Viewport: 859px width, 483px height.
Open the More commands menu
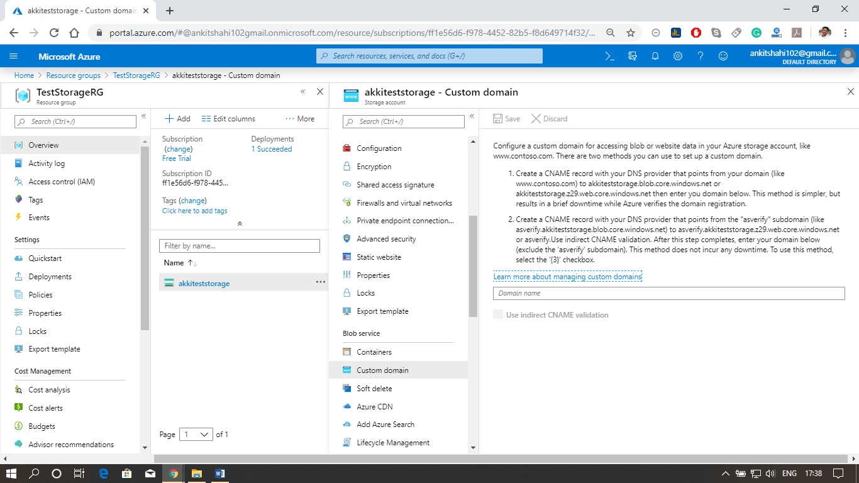click(x=300, y=119)
